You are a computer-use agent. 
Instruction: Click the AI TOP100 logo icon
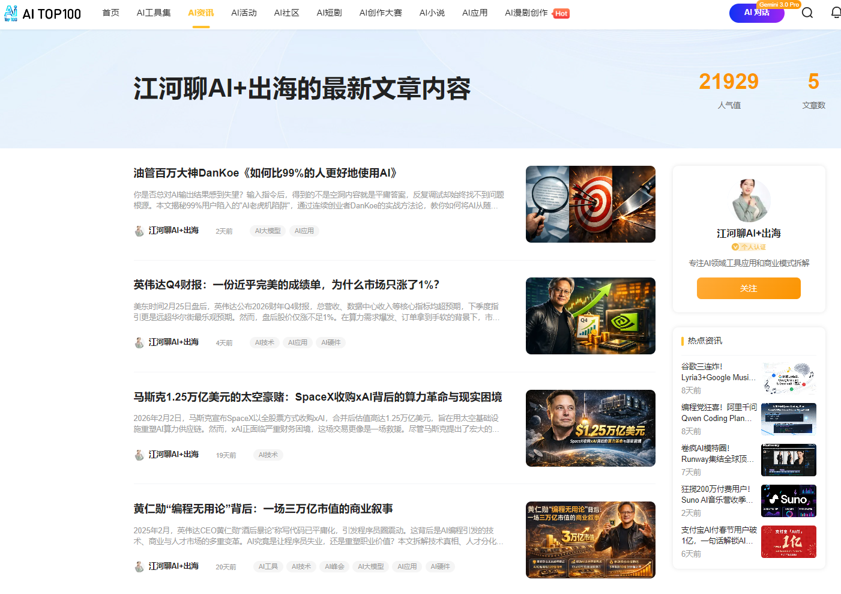coord(11,13)
